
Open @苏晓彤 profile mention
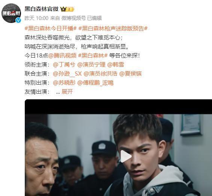tap(64, 83)
